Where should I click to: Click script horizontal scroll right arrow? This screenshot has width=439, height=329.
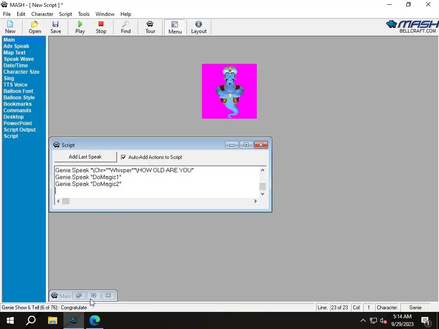click(x=255, y=201)
